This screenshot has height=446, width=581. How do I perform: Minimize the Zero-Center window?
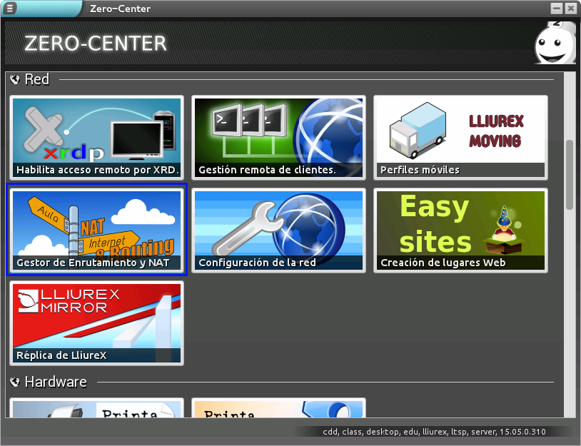click(557, 9)
